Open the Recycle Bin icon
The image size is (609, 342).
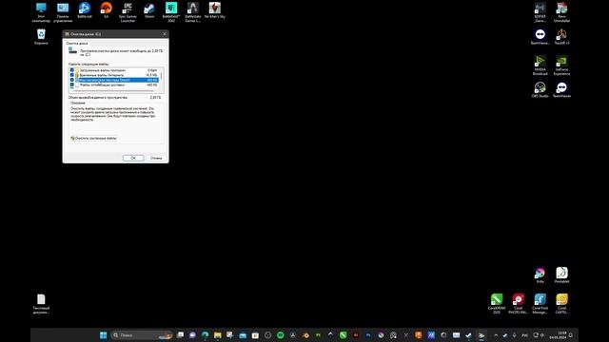[41, 37]
